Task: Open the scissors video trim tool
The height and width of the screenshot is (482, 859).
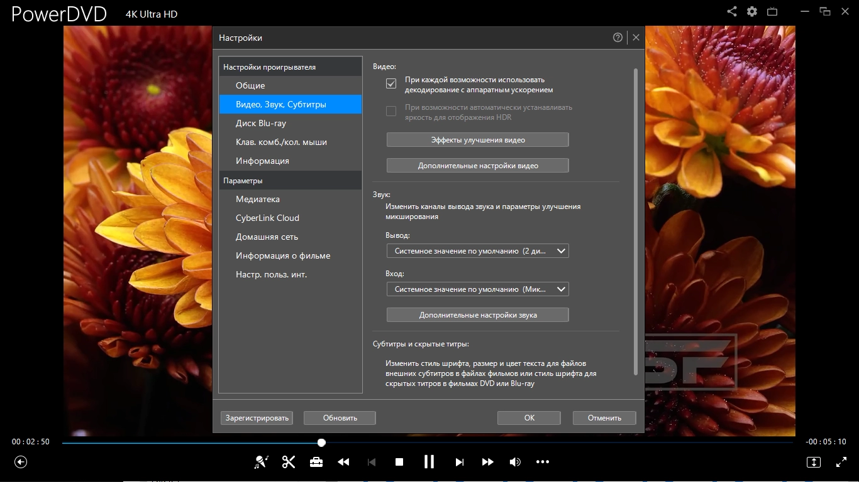Action: click(289, 462)
